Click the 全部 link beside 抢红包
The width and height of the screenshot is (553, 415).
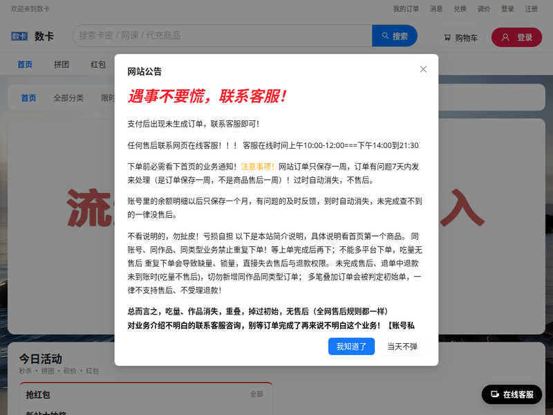[x=256, y=394]
